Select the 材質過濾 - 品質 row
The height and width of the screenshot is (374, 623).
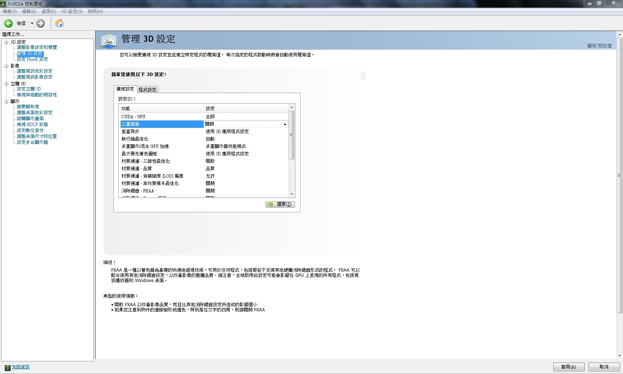tap(204, 169)
